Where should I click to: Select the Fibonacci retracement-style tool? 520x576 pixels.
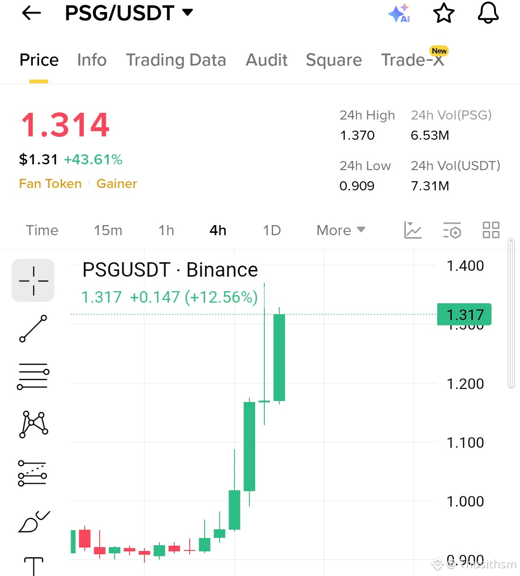click(33, 473)
